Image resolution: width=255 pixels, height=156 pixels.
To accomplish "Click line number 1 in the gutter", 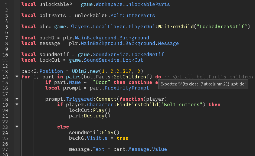I will (7, 5).
